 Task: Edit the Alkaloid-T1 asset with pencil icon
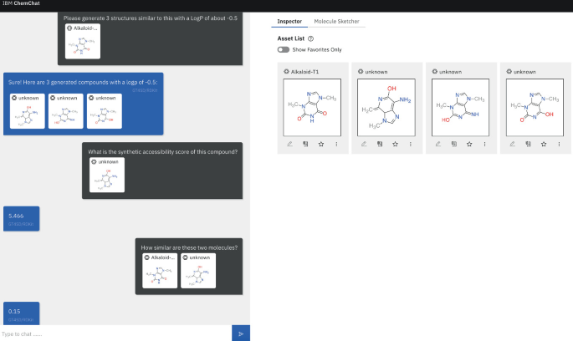pos(289,144)
